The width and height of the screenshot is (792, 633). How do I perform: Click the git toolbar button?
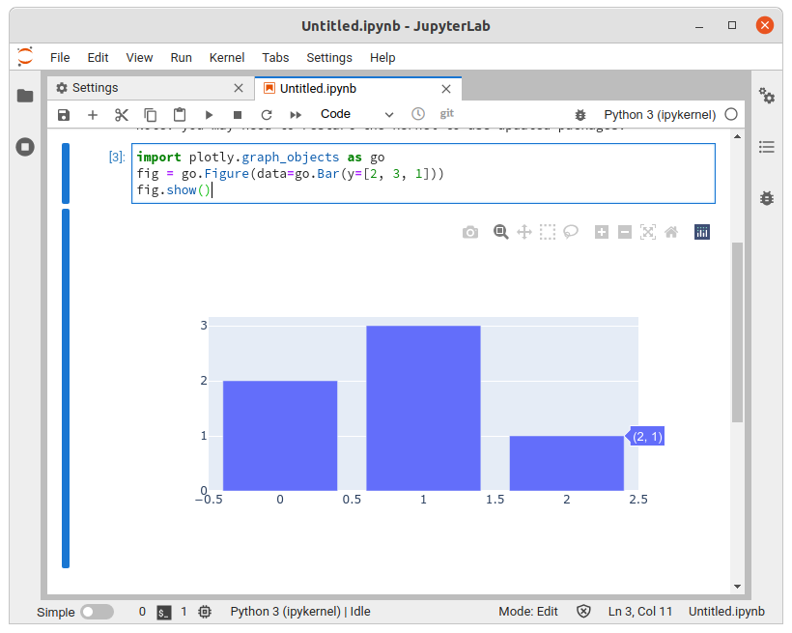[447, 113]
